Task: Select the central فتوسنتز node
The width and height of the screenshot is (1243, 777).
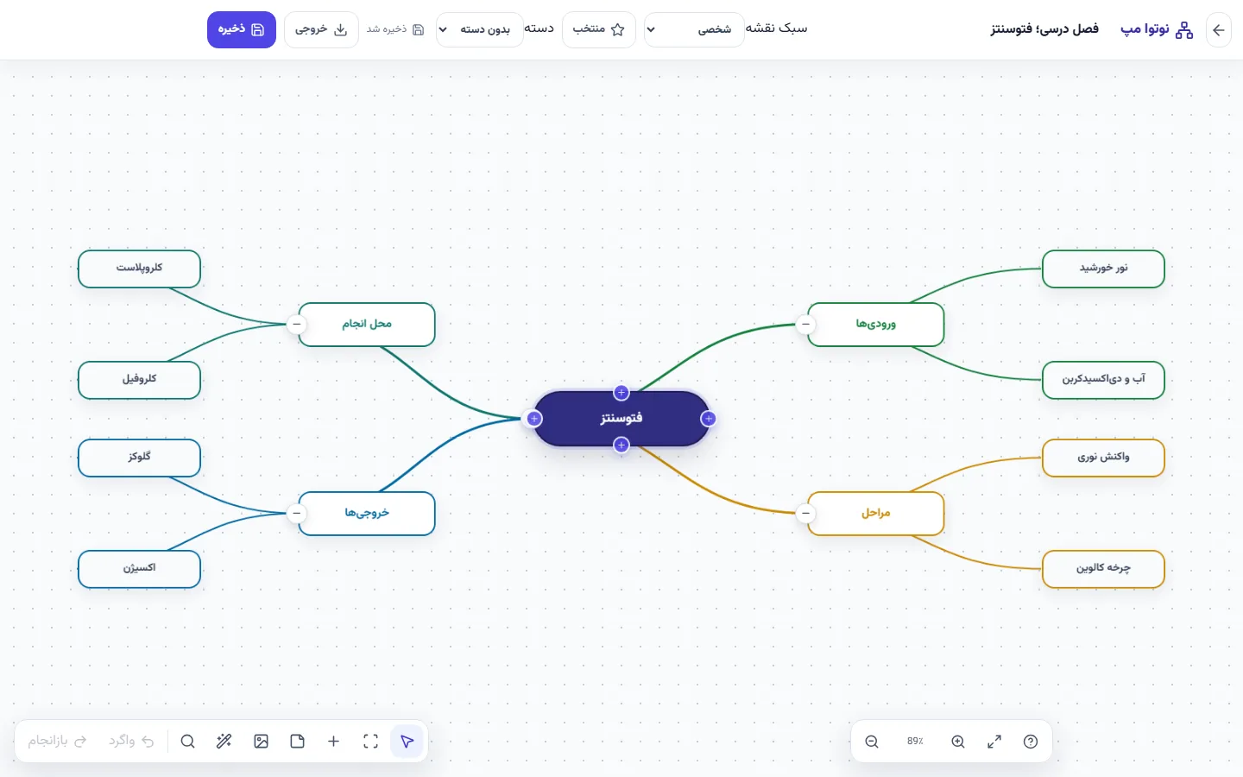Action: (621, 419)
